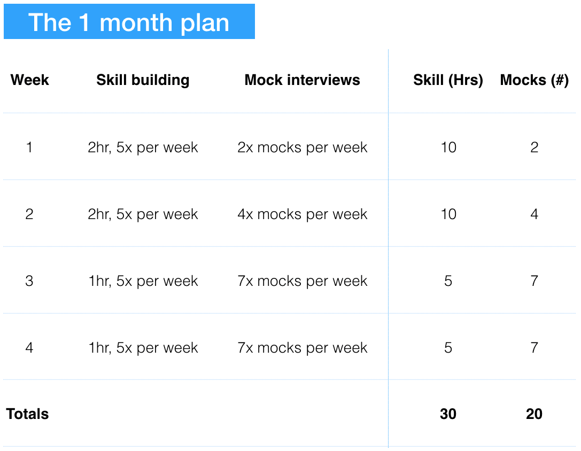The height and width of the screenshot is (451, 581).
Task: Click week 4 row number
Action: 29,348
